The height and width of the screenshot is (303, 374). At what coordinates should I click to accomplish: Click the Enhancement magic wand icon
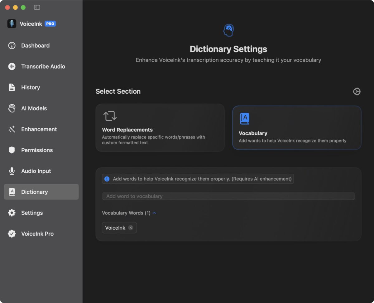click(x=12, y=129)
